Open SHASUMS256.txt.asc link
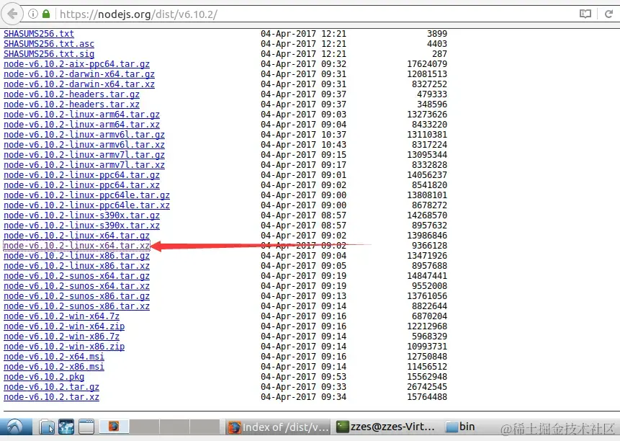The image size is (620, 441). pyautogui.click(x=49, y=44)
